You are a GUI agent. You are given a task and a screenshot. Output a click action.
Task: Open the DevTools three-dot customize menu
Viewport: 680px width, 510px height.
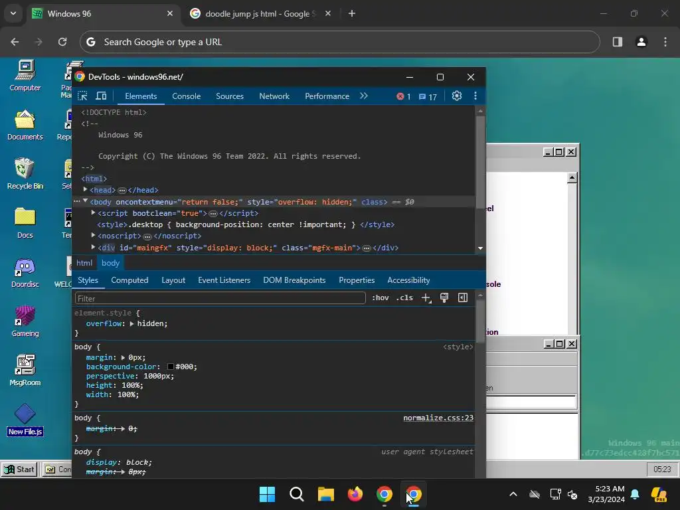click(475, 96)
